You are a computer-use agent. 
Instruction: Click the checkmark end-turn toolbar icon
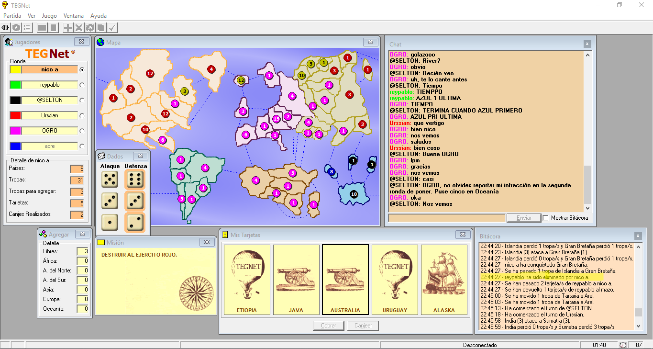[x=112, y=28]
